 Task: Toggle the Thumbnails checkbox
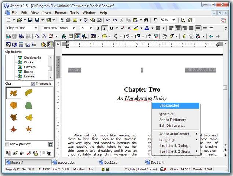point(33,84)
